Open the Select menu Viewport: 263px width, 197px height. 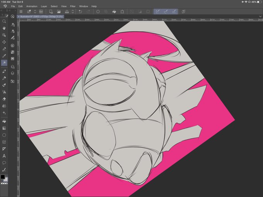(x=54, y=6)
